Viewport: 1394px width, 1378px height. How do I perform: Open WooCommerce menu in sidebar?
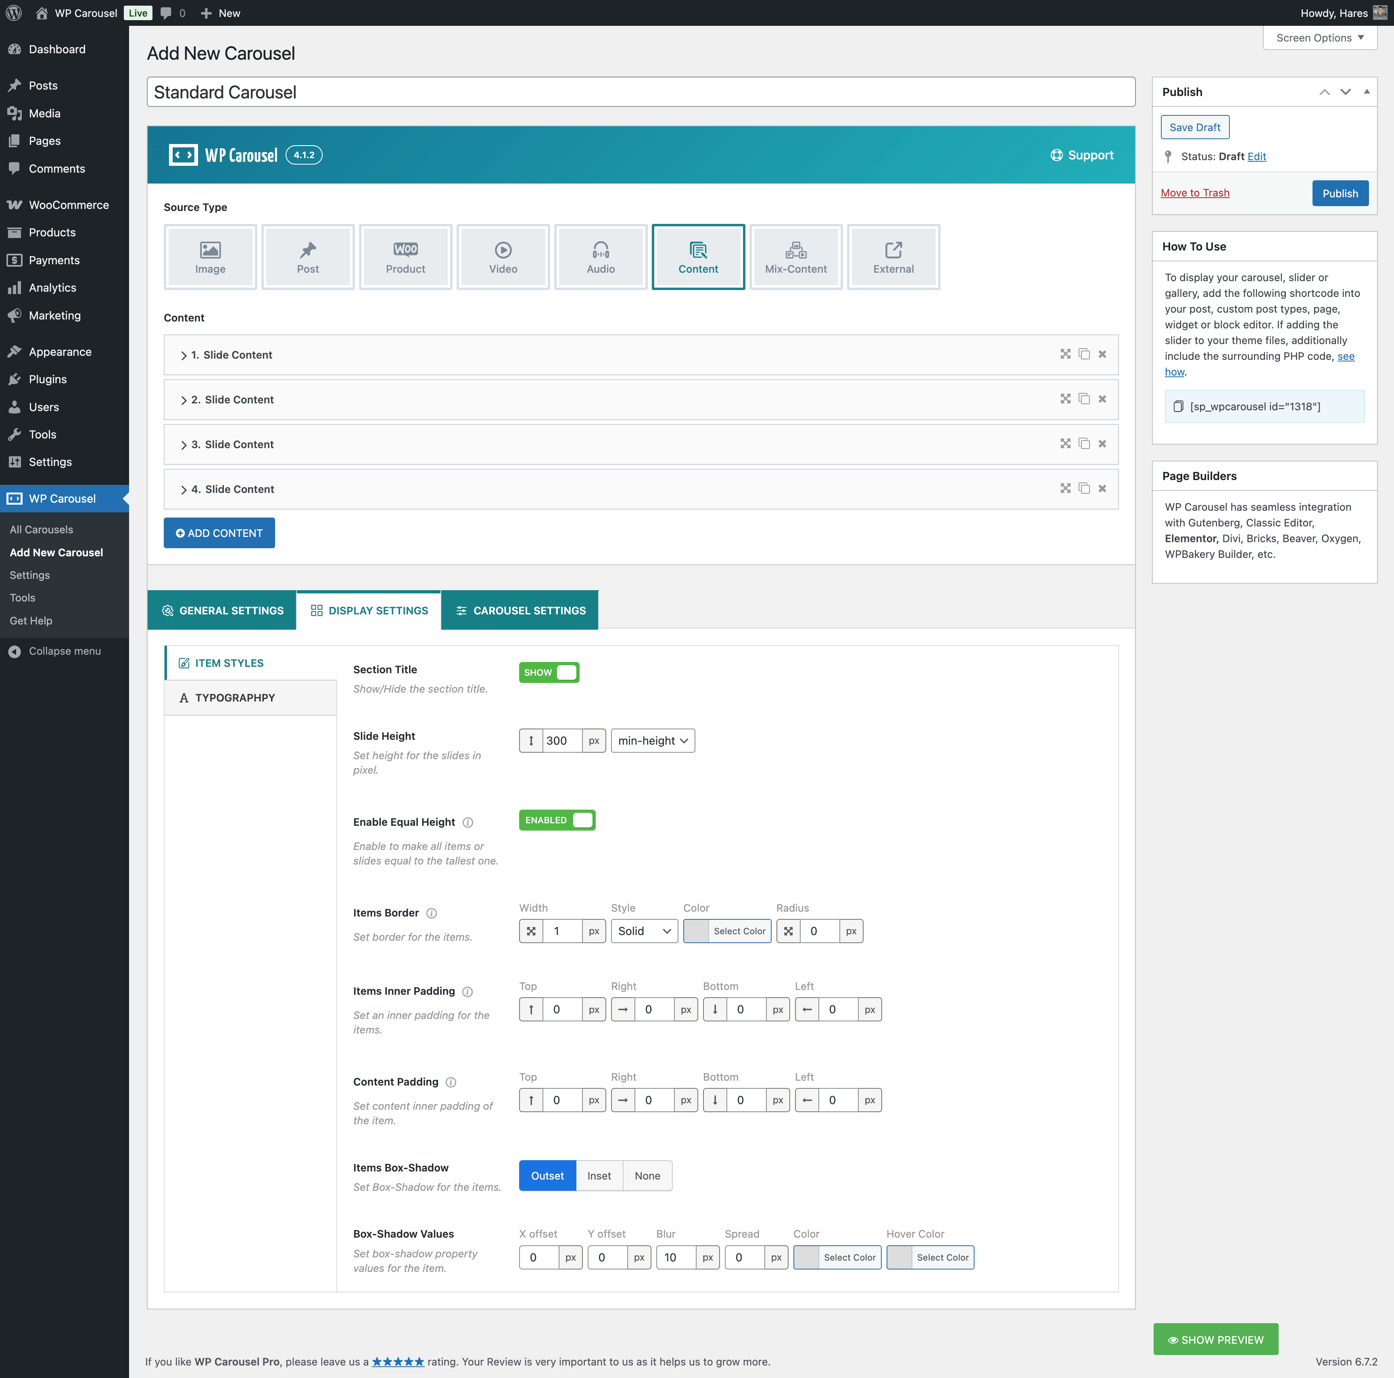[x=64, y=205]
